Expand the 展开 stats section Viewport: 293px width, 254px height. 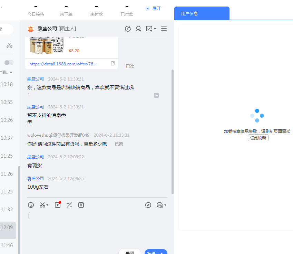point(153,9)
